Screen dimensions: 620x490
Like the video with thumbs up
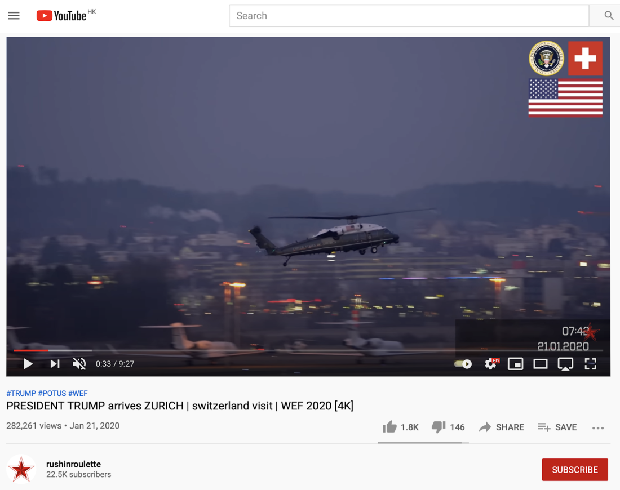[x=401, y=427]
